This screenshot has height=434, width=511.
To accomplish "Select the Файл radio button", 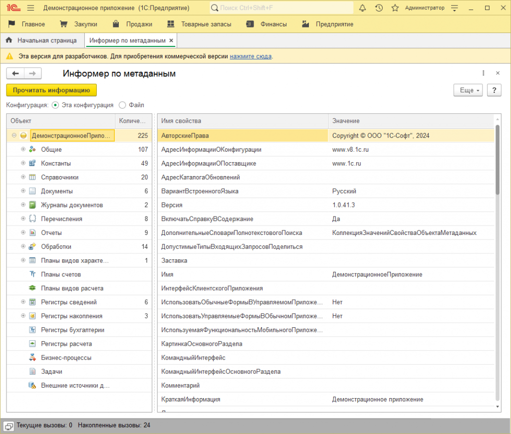I will point(123,105).
